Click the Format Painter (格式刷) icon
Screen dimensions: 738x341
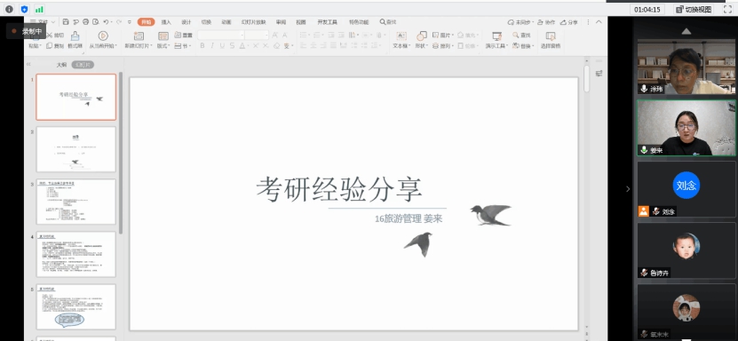[75, 36]
